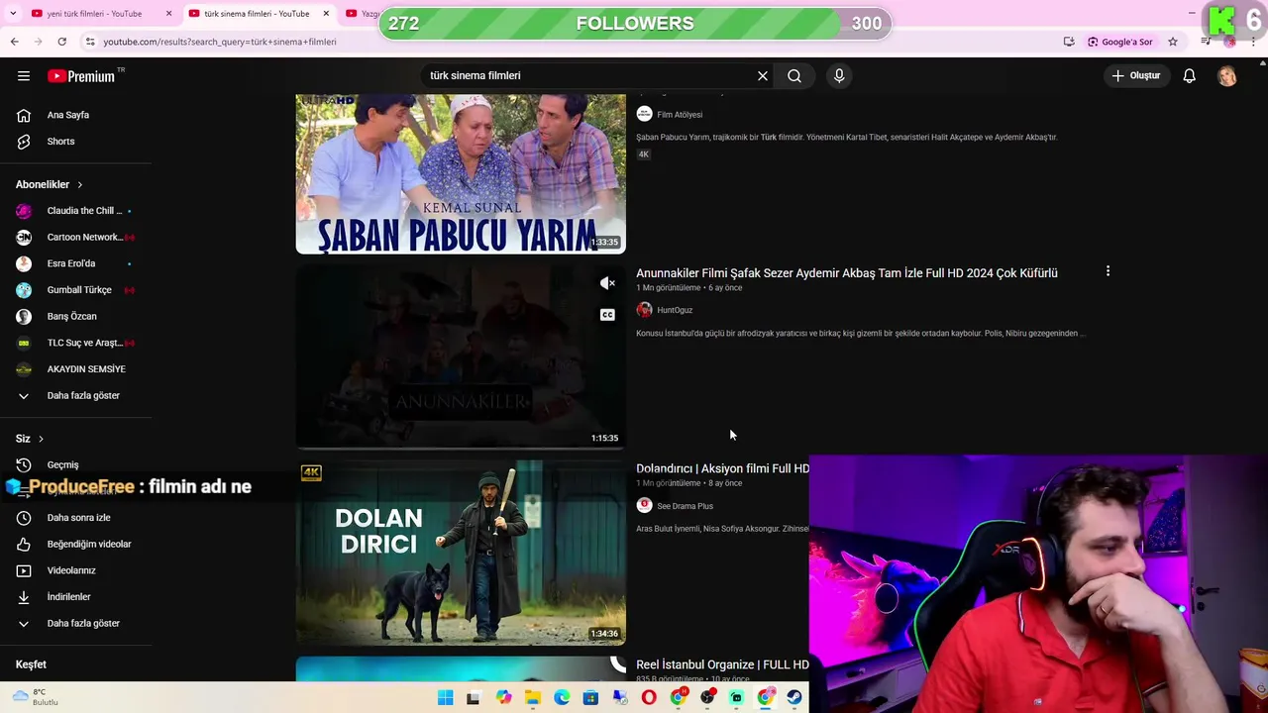The height and width of the screenshot is (713, 1268).
Task: Open the Şaban Pabucu Yarım thumbnail
Action: tap(461, 174)
